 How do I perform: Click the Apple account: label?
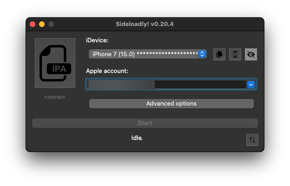107,71
